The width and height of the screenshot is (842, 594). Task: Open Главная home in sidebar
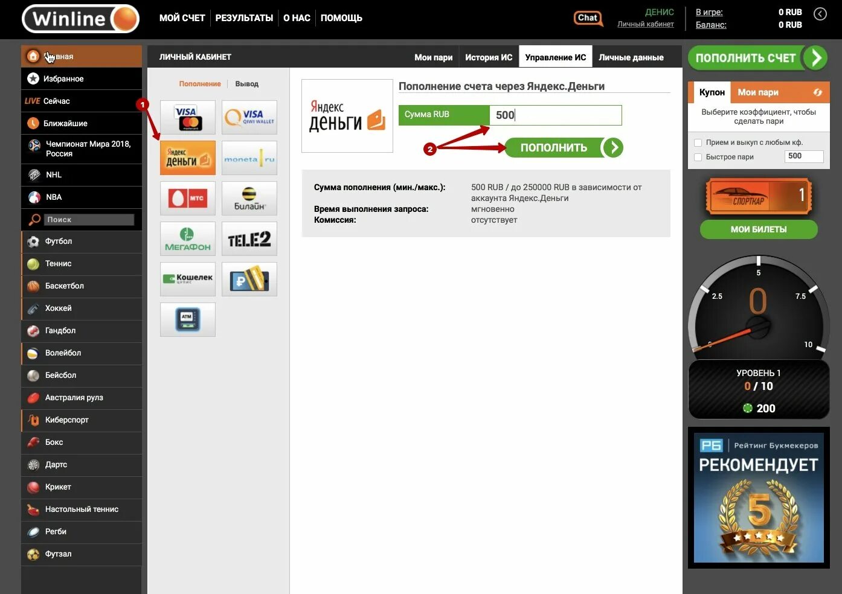[82, 56]
